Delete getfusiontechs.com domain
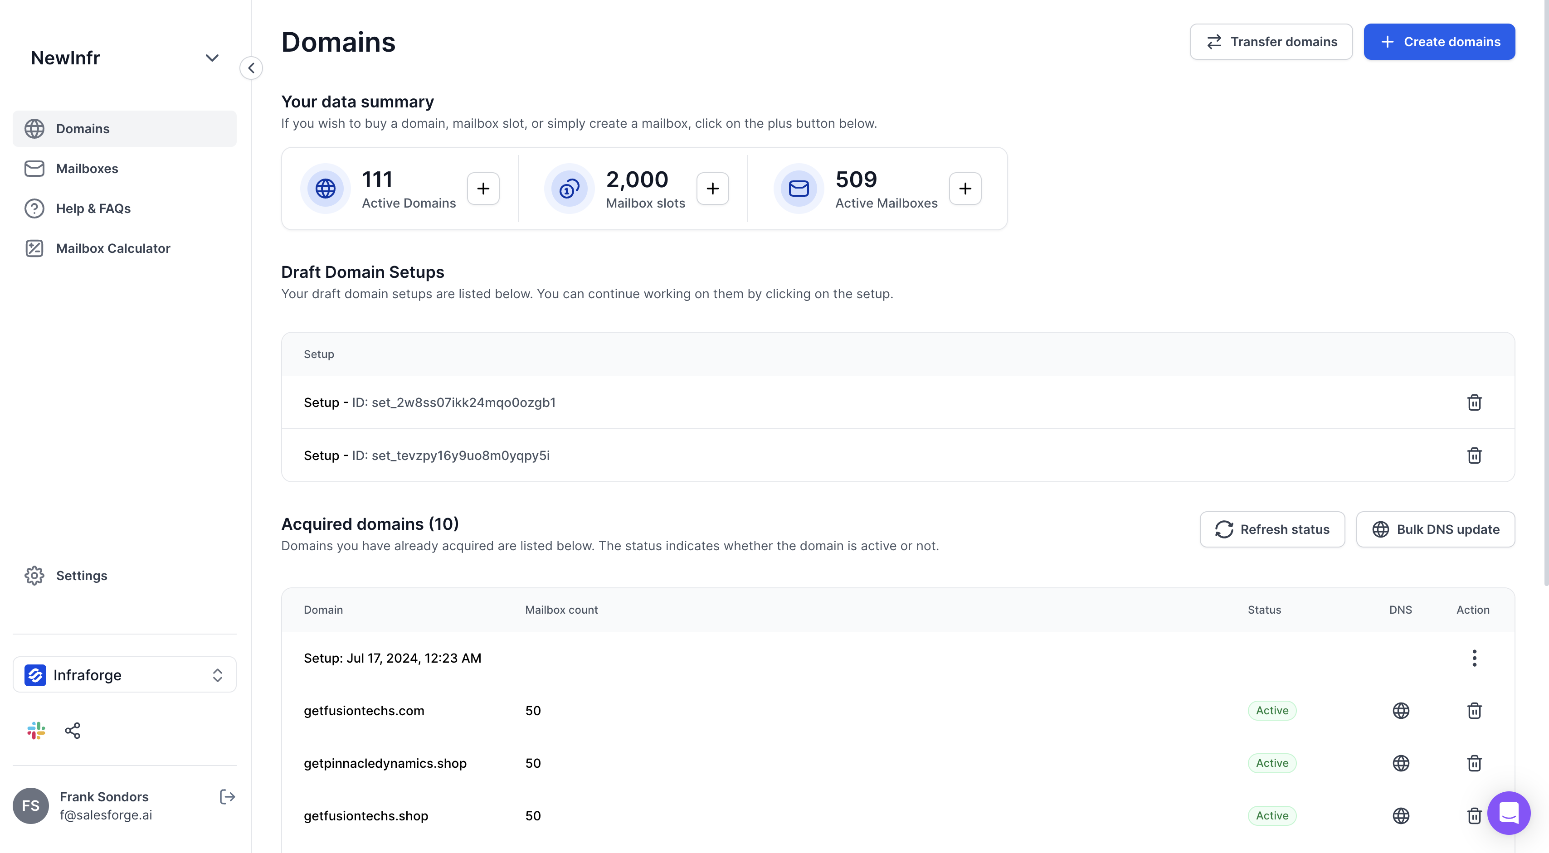Screen dimensions: 1549x853 1475,711
